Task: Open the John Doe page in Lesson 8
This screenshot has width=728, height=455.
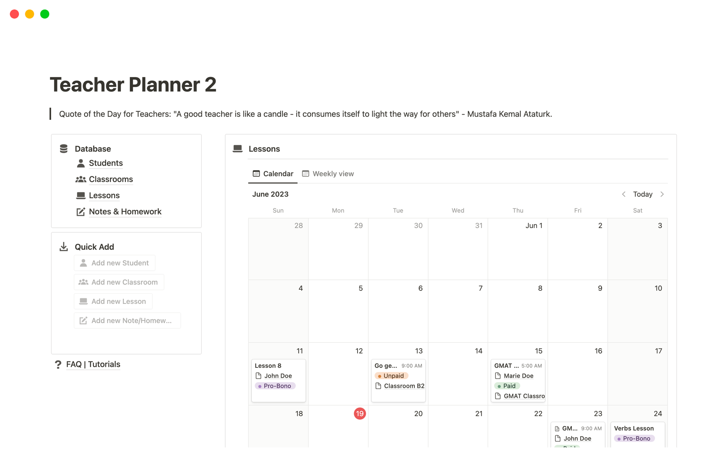Action: coord(278,376)
